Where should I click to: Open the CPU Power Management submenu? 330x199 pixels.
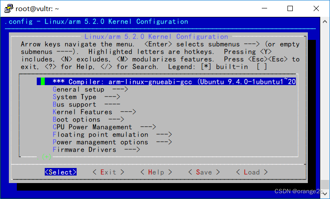(x=104, y=127)
